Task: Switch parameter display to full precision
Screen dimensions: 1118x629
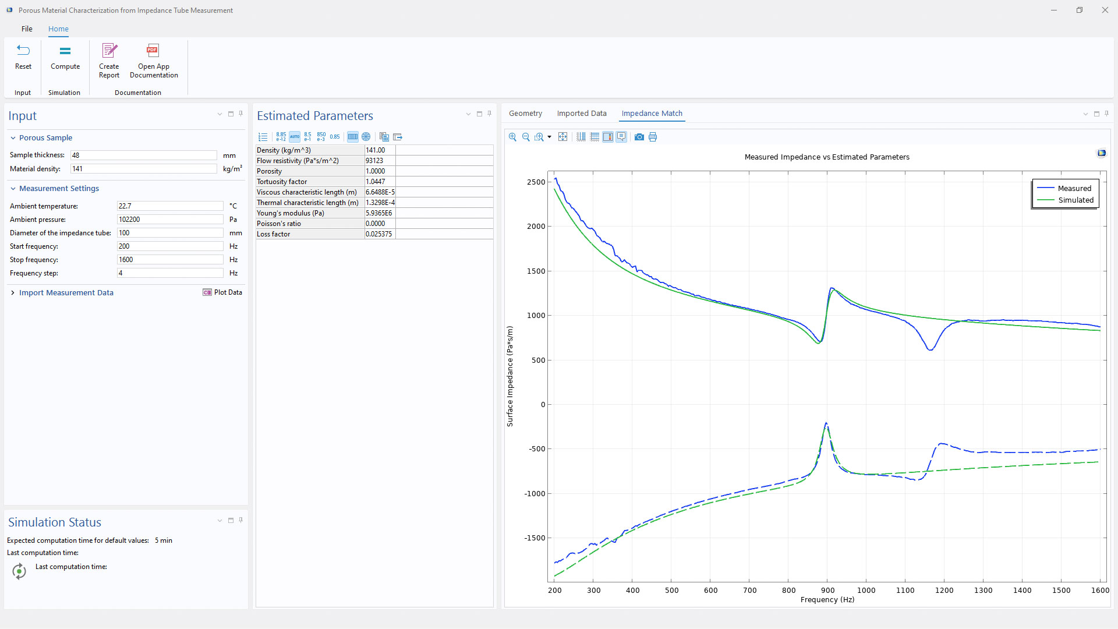Action: pos(281,137)
